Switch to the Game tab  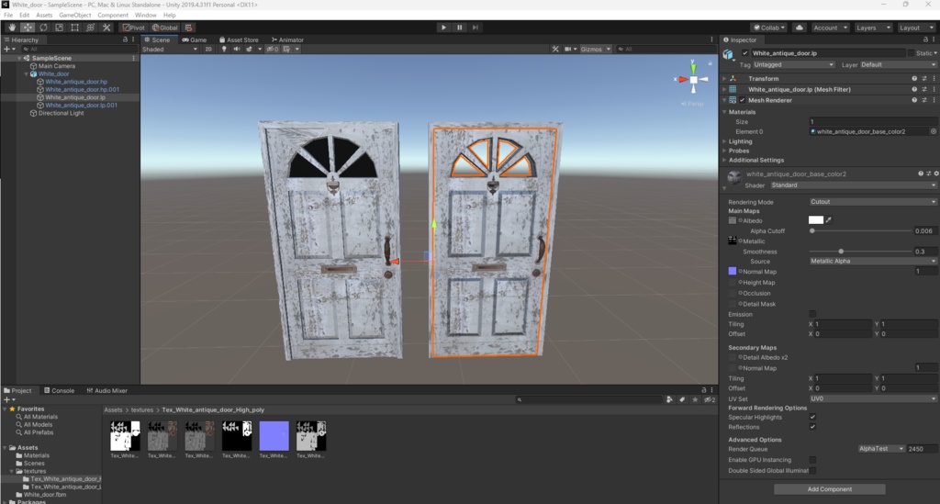coord(195,39)
